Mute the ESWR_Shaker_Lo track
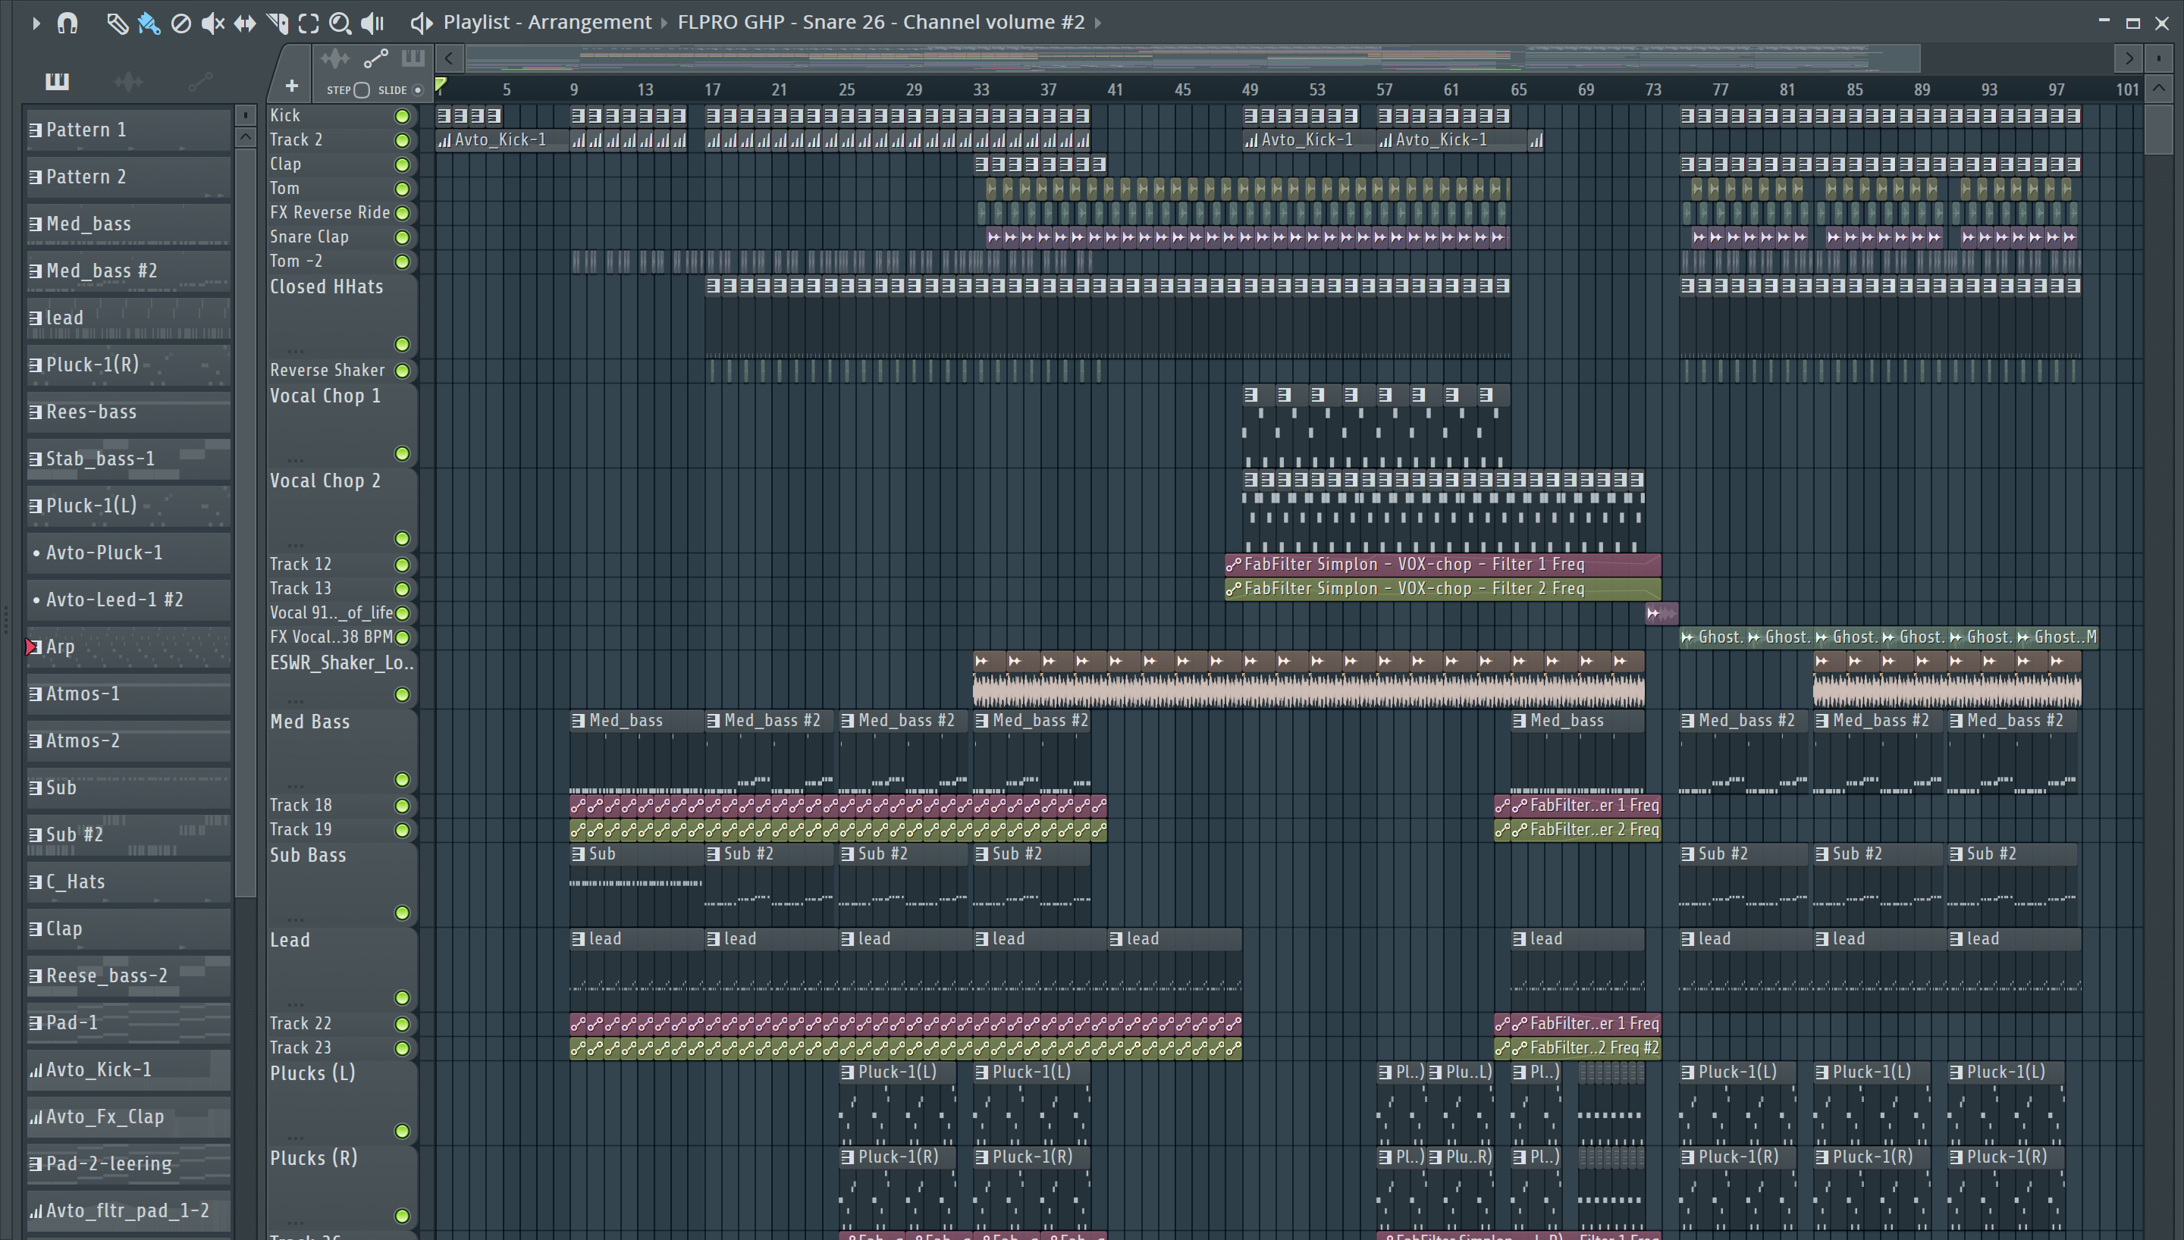This screenshot has height=1240, width=2184. point(402,695)
